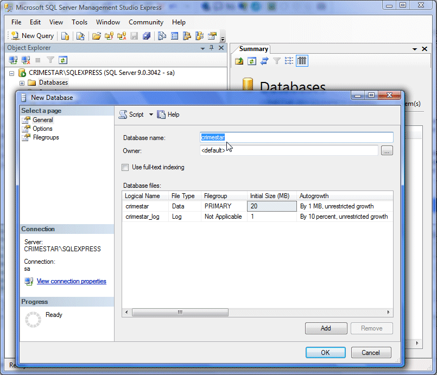Click the Database name input field
The width and height of the screenshot is (437, 375).
(296, 138)
